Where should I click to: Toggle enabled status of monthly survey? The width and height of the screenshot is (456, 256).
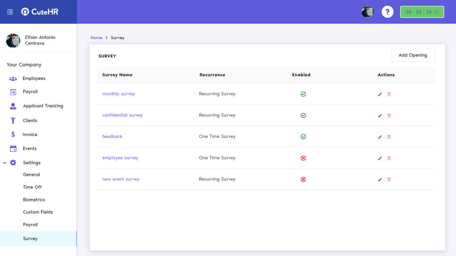coord(303,94)
